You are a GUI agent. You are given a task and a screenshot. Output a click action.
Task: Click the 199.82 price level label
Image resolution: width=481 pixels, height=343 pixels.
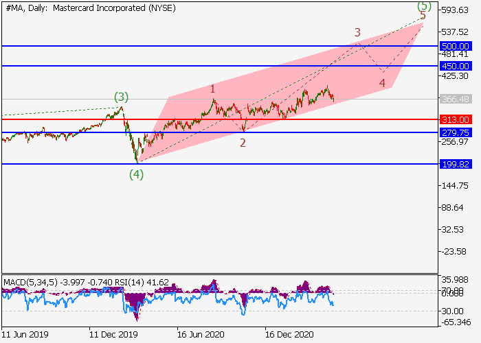456,164
